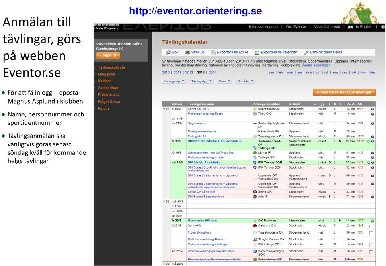386x266 pixels.
Task: Click the Trosabygdens OK logo in Trosa Skogslopp row
Action: [255, 232]
